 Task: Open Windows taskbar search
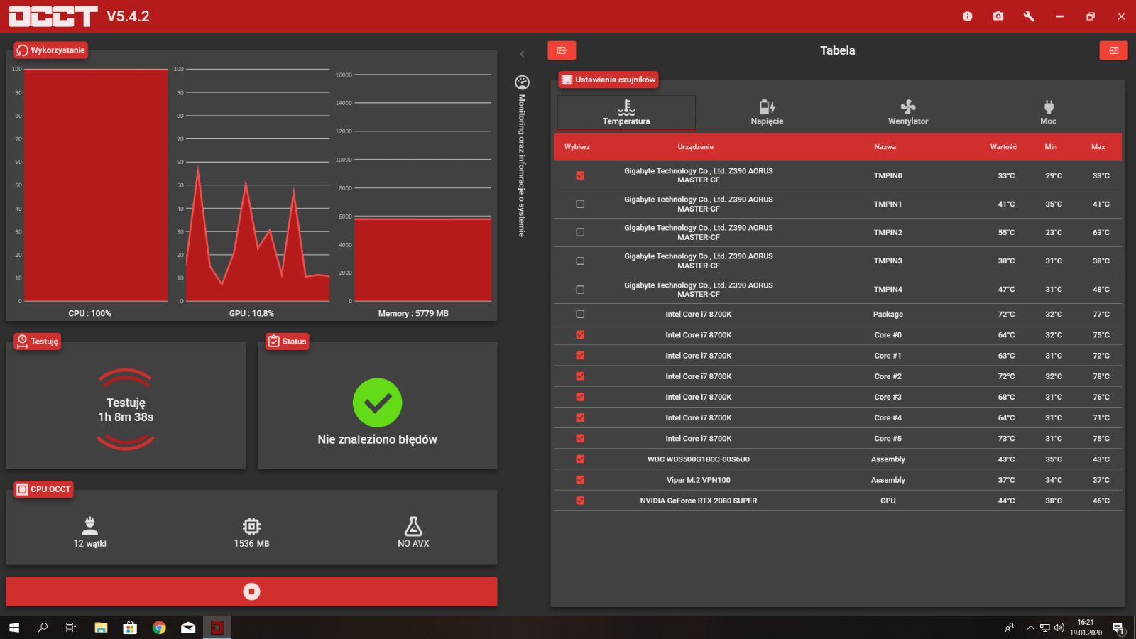pos(43,628)
